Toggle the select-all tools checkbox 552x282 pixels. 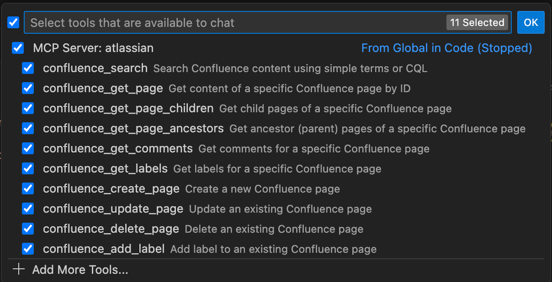pos(13,23)
